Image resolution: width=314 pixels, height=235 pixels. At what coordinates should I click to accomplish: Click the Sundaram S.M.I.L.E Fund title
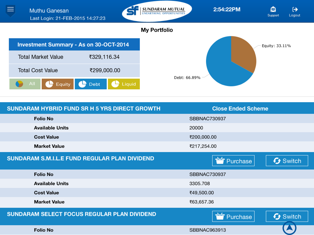coord(80,159)
